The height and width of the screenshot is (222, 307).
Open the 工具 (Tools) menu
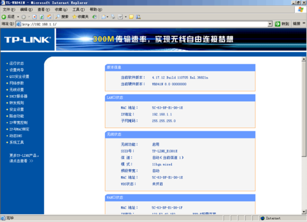(79, 9)
